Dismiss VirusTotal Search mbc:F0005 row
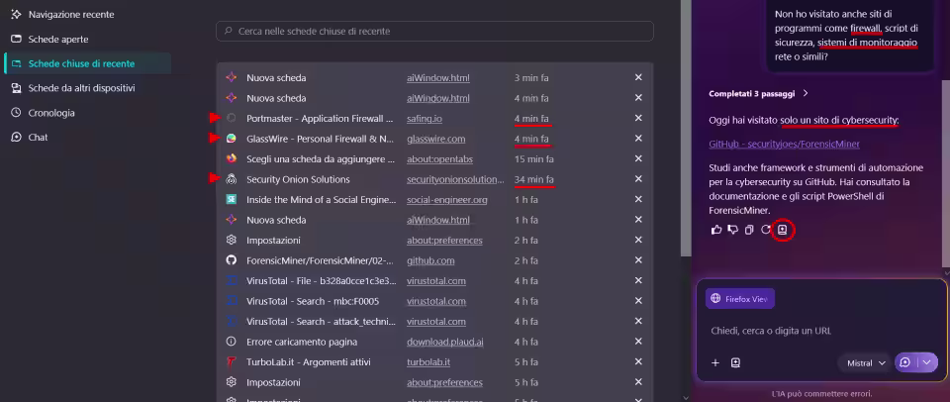950x402 pixels. tap(638, 301)
